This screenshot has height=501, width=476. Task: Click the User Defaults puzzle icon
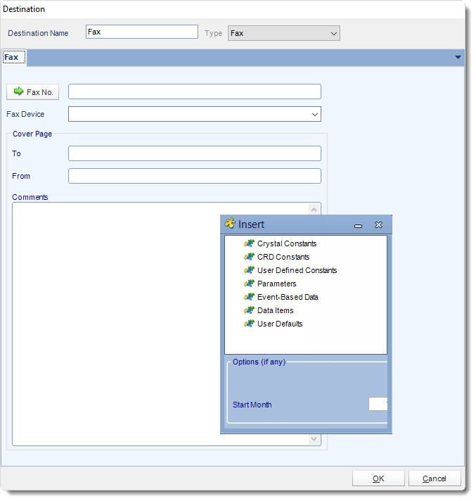(249, 324)
